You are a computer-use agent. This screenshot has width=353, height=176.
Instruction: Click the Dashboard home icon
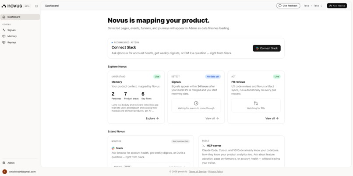coord(4,17)
